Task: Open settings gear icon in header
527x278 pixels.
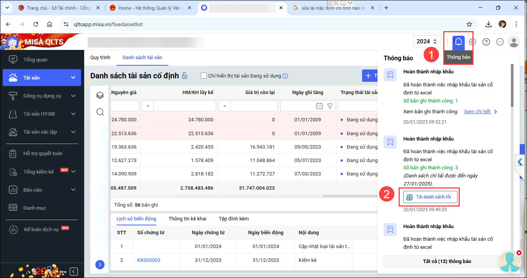Action: (472, 42)
